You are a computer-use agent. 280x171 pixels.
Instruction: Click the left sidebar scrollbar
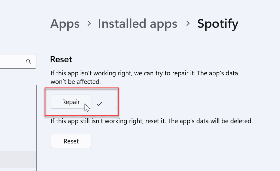[37, 127]
